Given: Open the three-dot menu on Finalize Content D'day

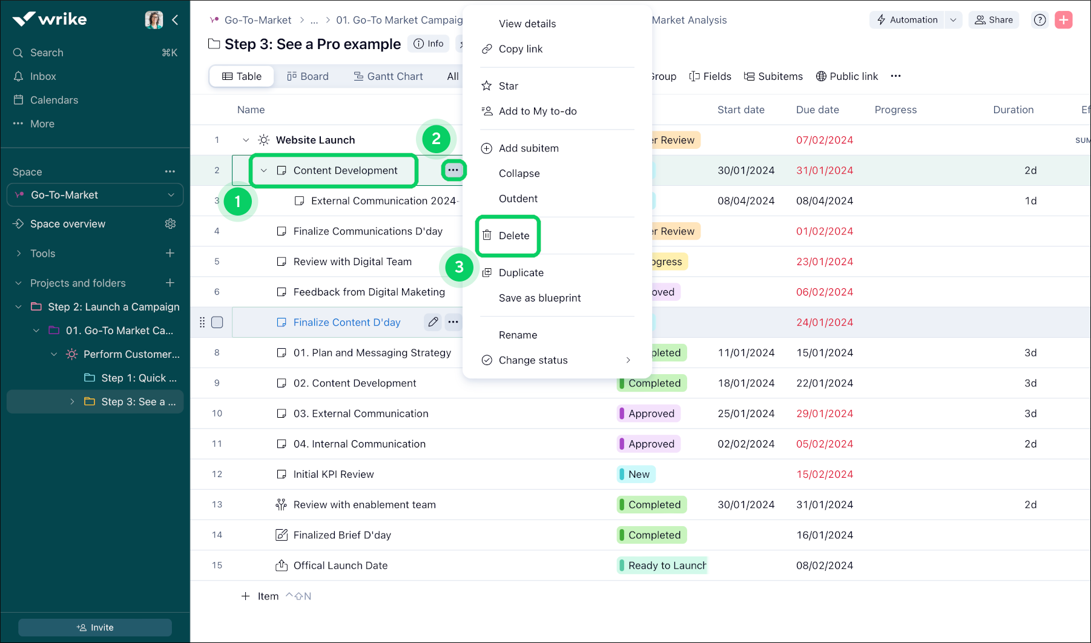Looking at the screenshot, I should pyautogui.click(x=453, y=322).
